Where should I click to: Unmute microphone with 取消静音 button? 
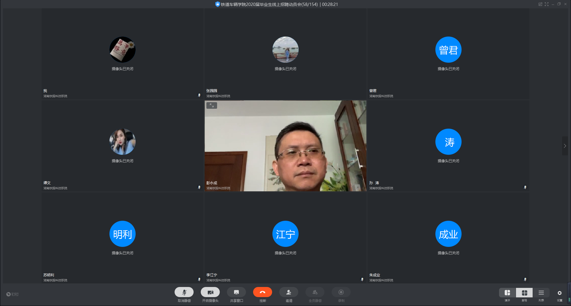pyautogui.click(x=184, y=292)
